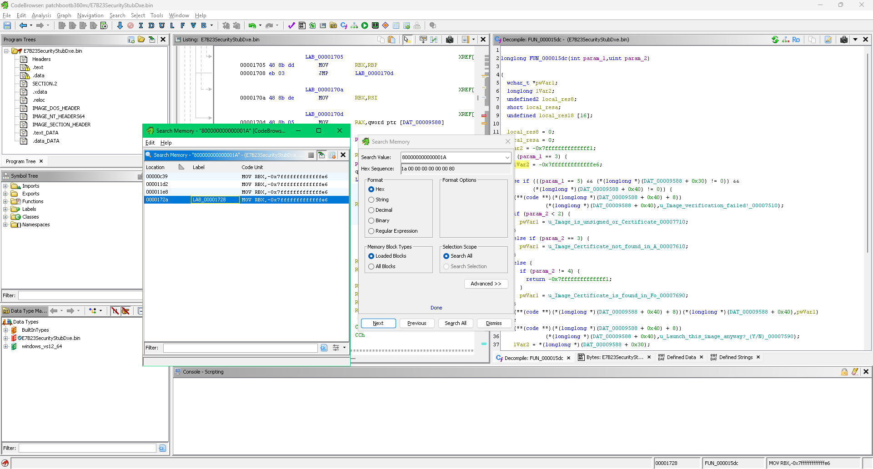
Task: Open Data Type Manager DT toolbar icon
Action: tap(333, 25)
